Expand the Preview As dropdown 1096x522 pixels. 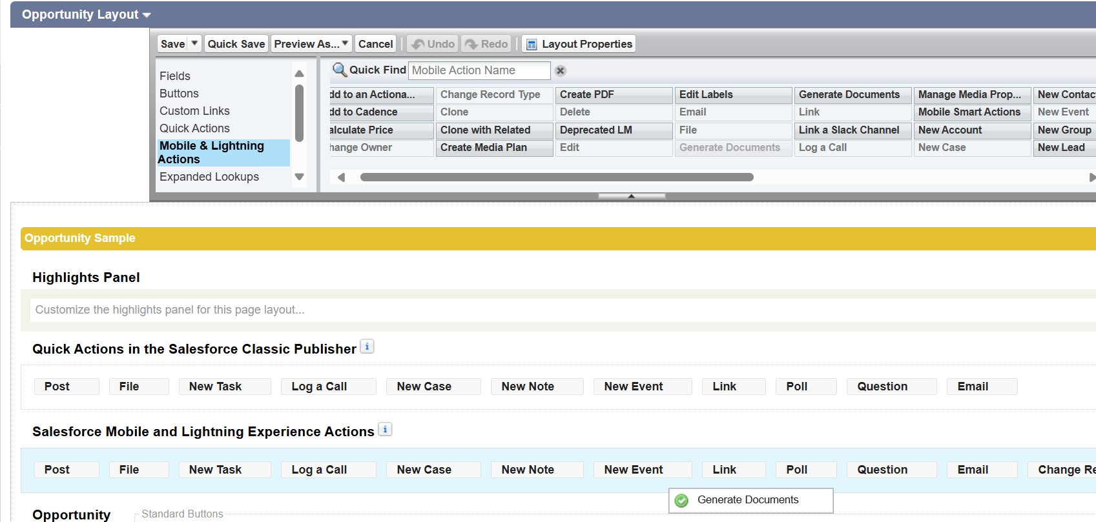345,44
